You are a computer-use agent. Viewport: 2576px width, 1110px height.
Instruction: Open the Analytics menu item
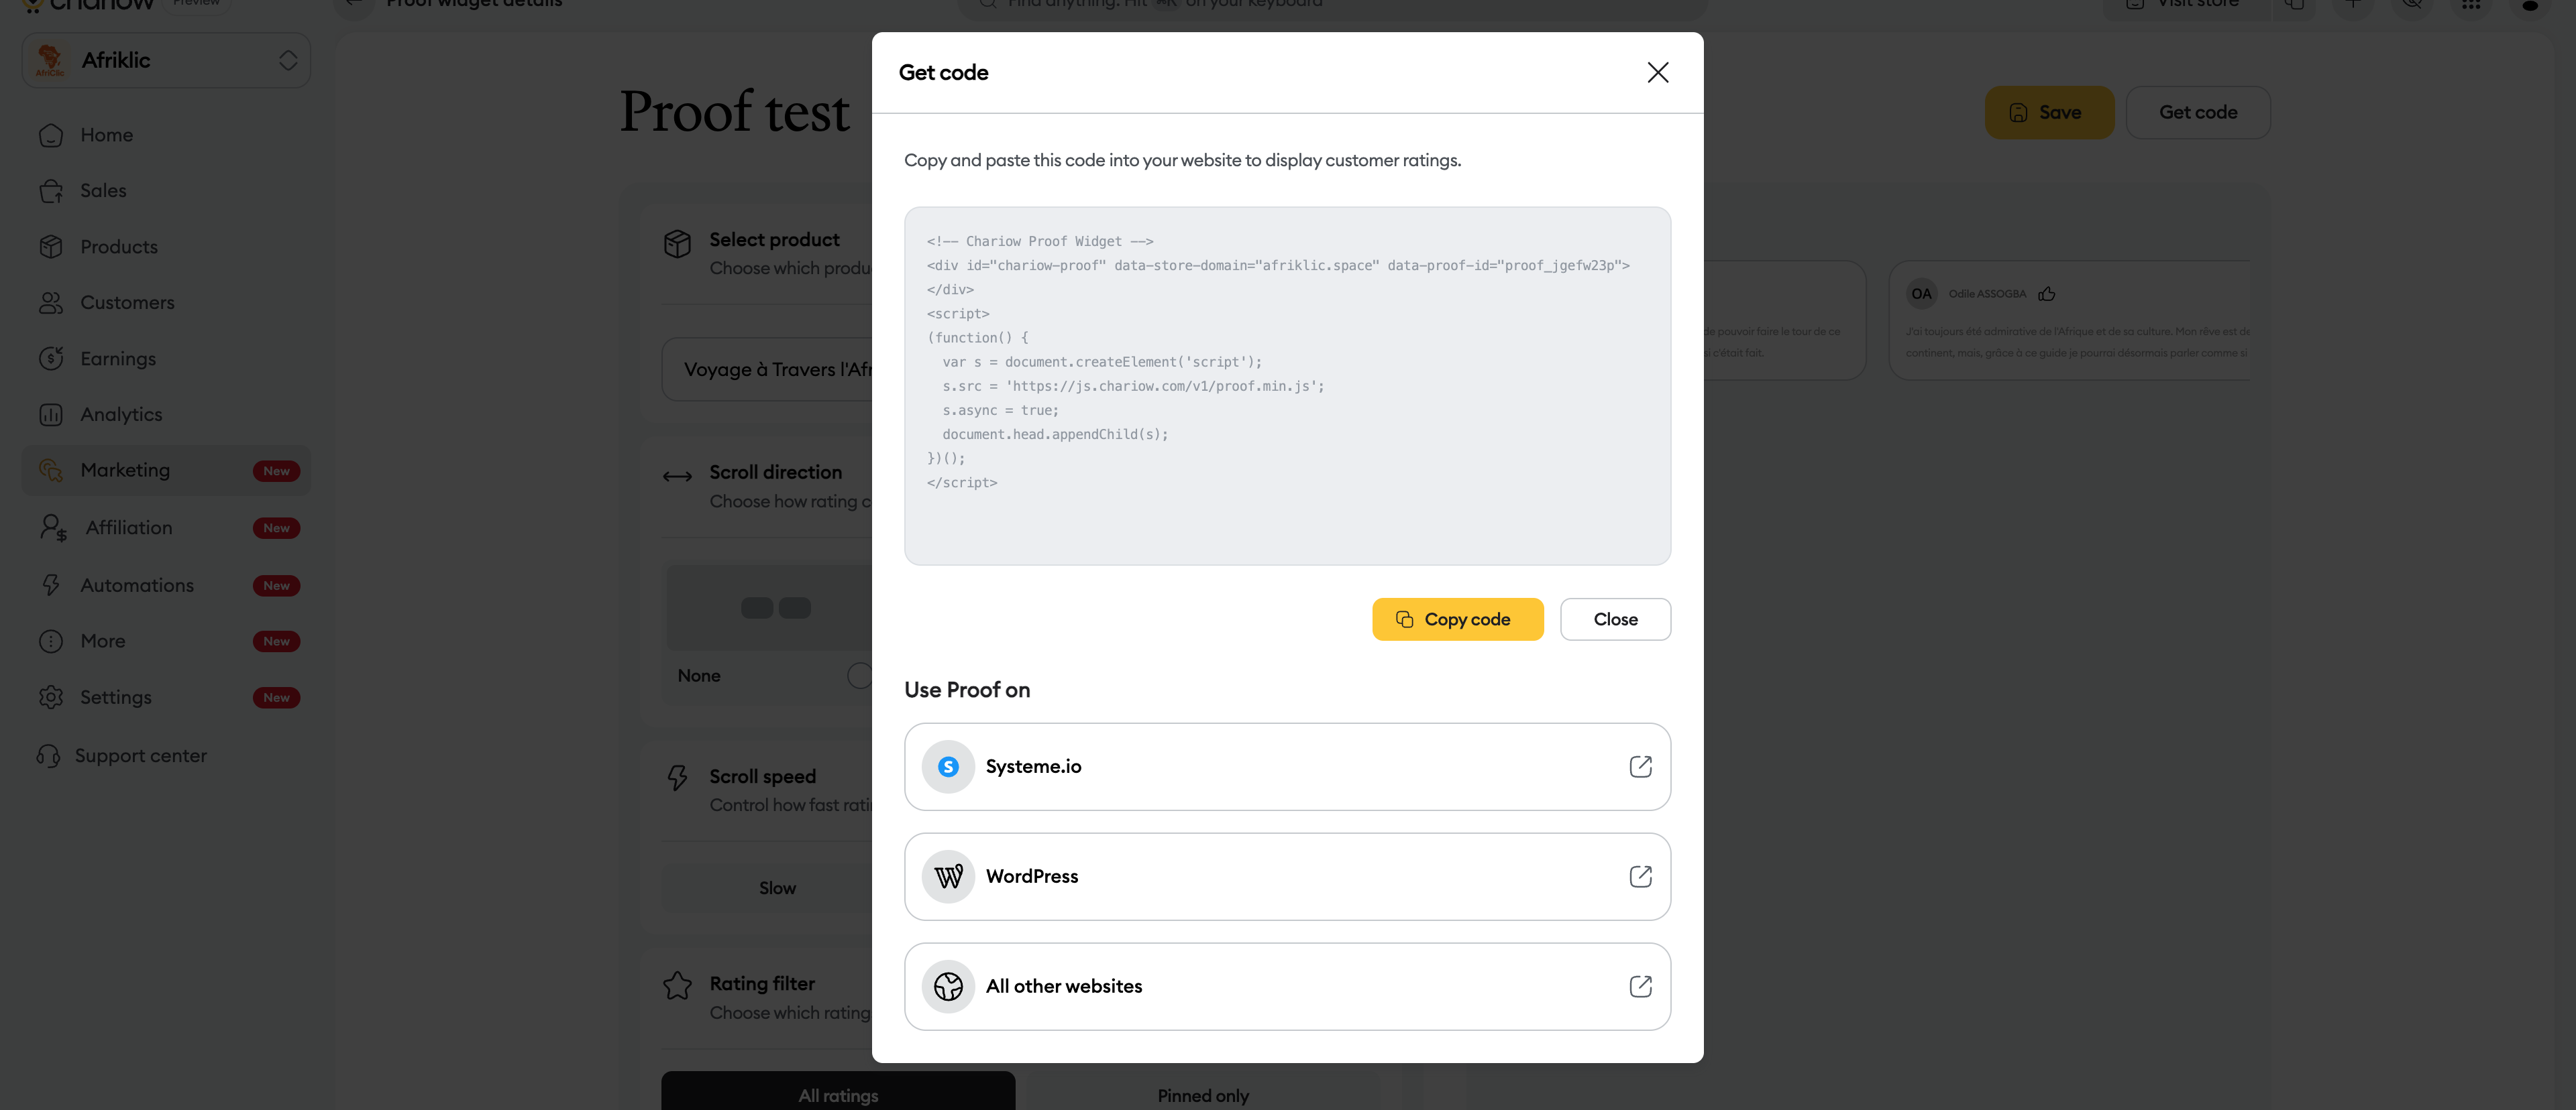[x=121, y=414]
